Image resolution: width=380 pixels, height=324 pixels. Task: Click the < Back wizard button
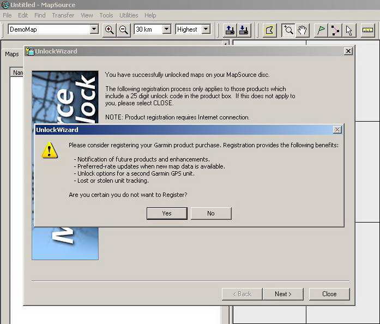[x=242, y=294]
